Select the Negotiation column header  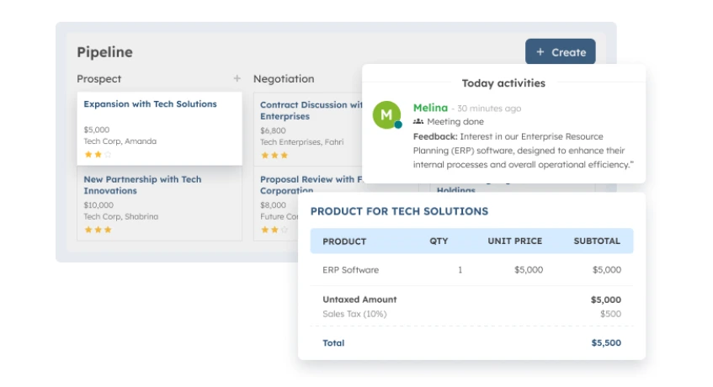click(x=284, y=78)
